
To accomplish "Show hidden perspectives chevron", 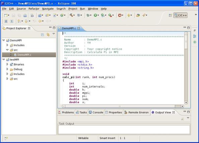I will 196,15.
